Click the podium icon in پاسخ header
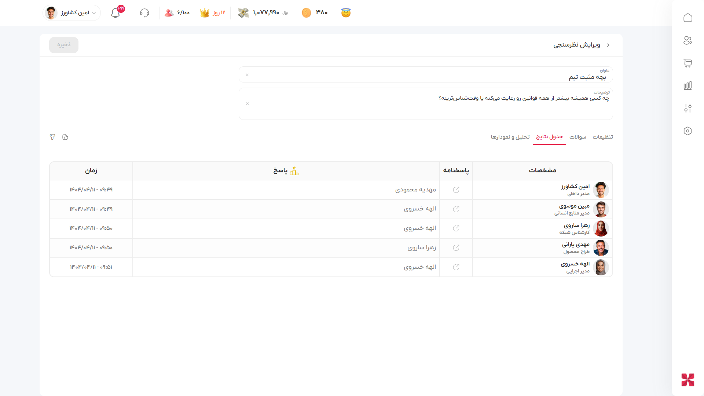This screenshot has height=396, width=704. pyautogui.click(x=294, y=171)
